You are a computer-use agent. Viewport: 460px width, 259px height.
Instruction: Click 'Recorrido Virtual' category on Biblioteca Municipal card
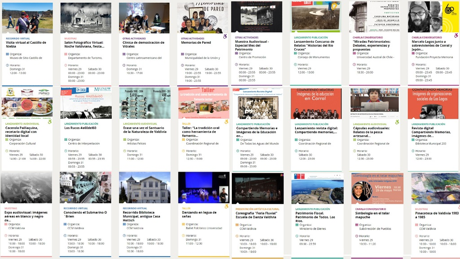pyautogui.click(x=135, y=209)
